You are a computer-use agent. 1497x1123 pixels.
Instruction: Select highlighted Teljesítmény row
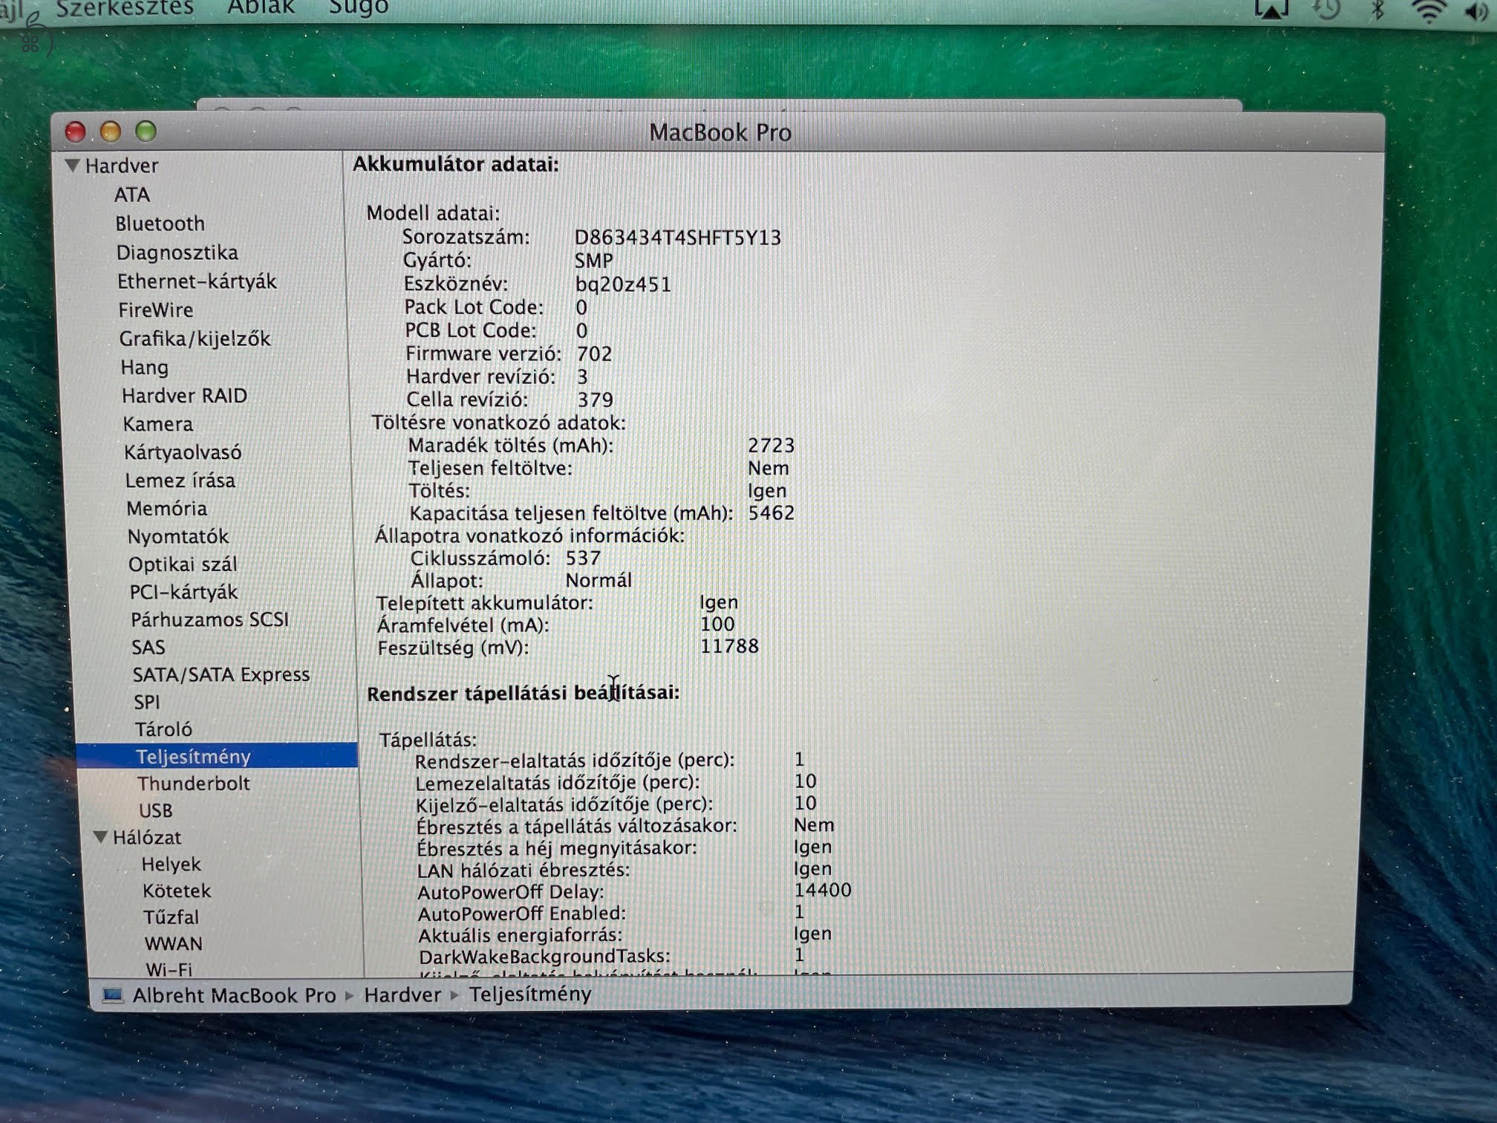tap(217, 755)
